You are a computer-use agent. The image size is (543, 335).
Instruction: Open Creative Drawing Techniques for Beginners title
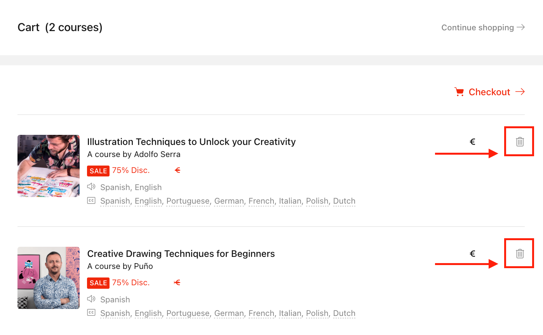(181, 254)
